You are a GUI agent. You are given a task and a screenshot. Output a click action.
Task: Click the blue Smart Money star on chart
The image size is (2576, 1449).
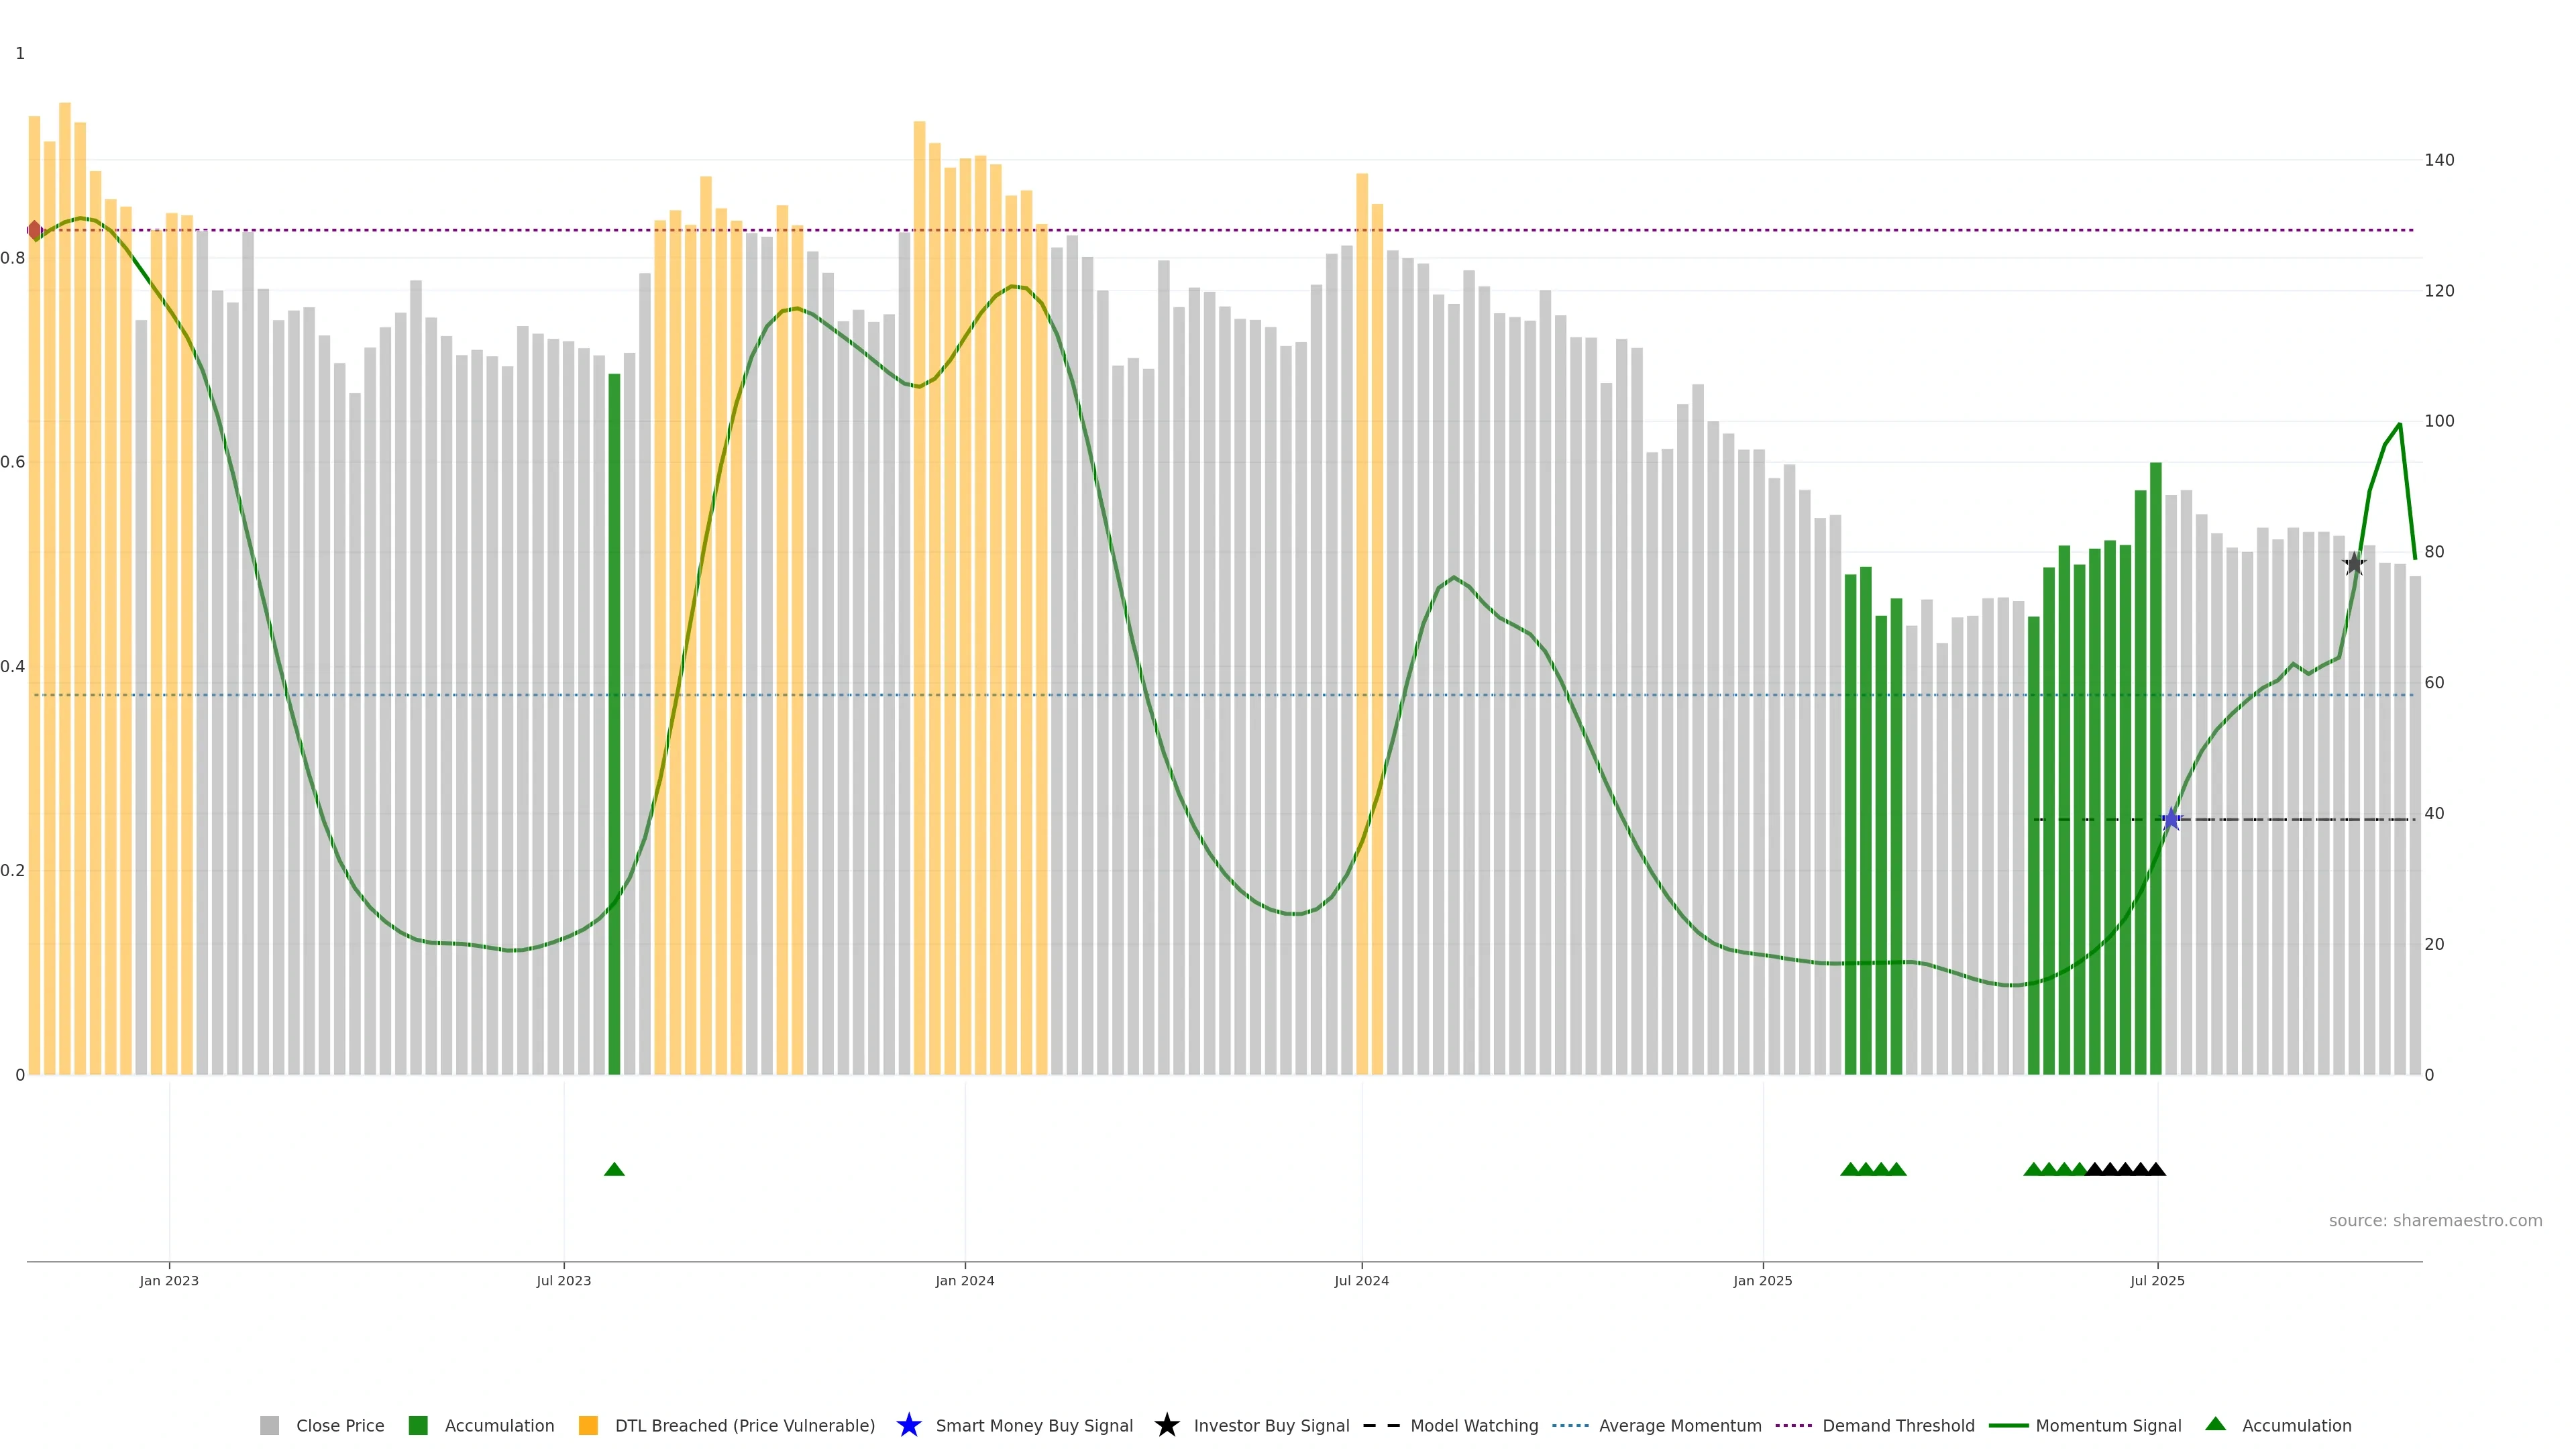coord(2171,820)
